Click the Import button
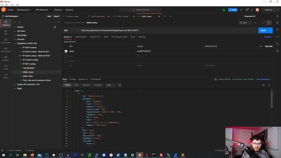The image size is (281, 158). pyautogui.click(x=57, y=16)
